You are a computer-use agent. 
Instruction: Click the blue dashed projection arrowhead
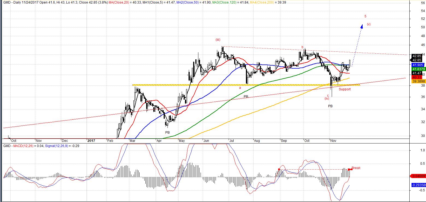(362, 26)
